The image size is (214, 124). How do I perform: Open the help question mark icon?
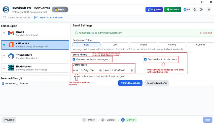point(201,10)
